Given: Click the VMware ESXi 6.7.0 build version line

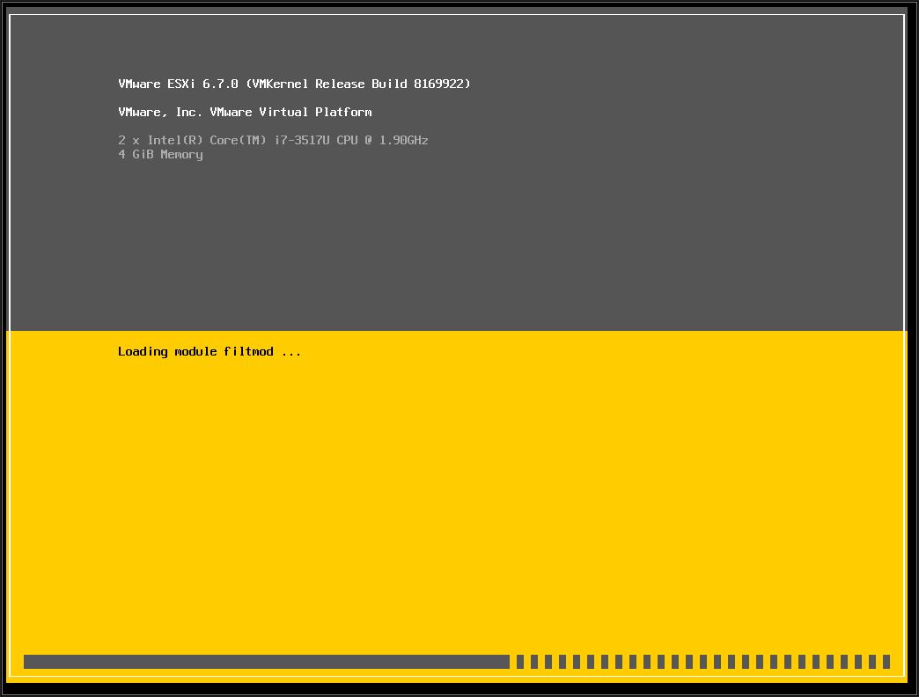Looking at the screenshot, I should 294,84.
